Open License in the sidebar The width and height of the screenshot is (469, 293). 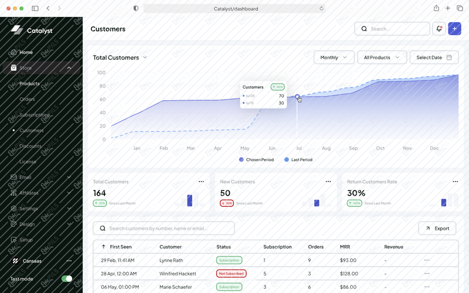point(28,162)
